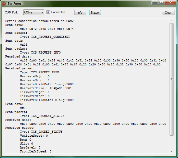
Task: Click the text 'Type: TCS_REQUEST_STATUS'
Action: (42, 116)
